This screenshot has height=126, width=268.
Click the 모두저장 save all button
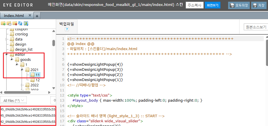coord(239,5)
